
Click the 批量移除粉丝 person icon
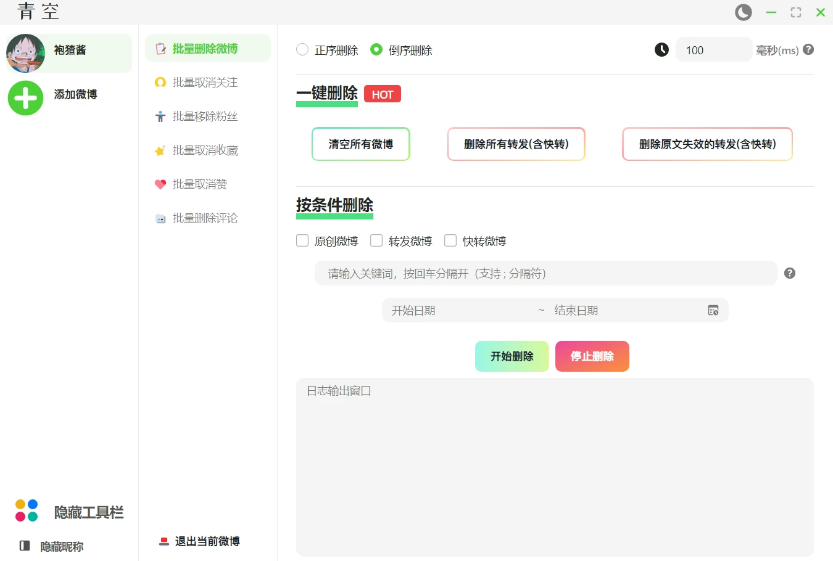point(160,116)
